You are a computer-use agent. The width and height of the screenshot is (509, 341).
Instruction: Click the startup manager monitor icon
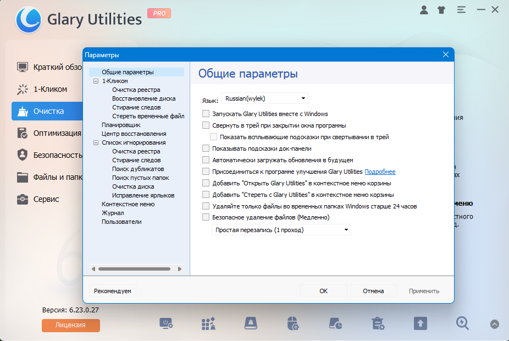click(166, 323)
